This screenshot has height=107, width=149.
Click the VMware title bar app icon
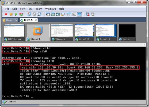point(3,3)
